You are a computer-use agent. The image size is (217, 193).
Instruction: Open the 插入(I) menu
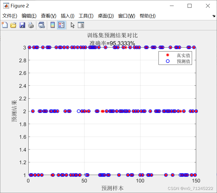click(68, 16)
